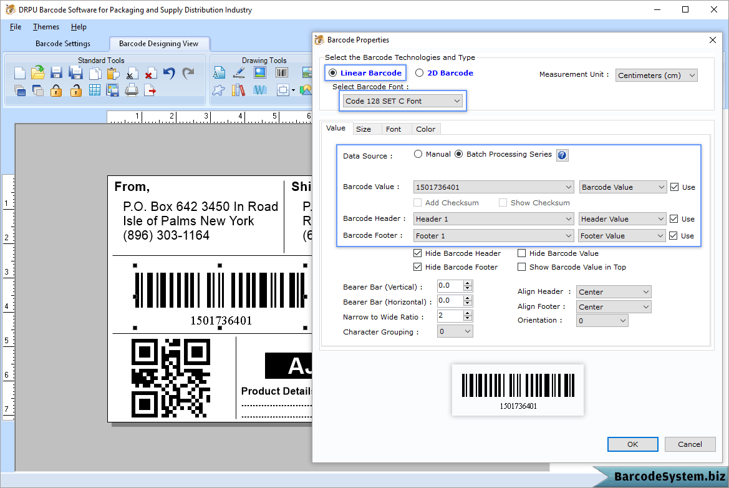Click the Copy icon in Standard Tools

click(95, 74)
